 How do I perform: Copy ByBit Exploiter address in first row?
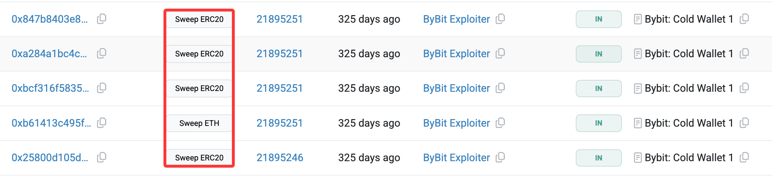click(x=500, y=19)
